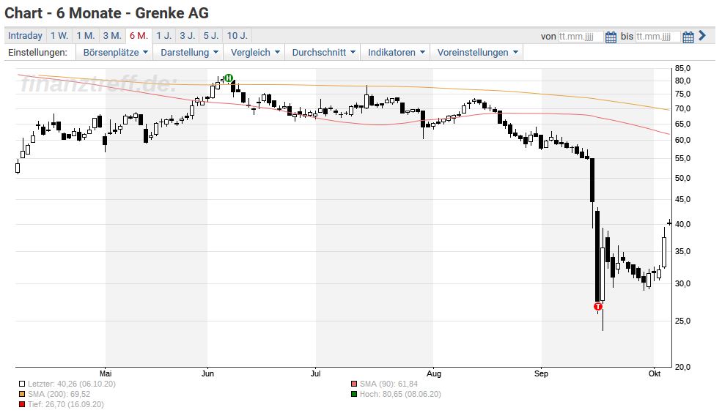The image size is (722, 413).
Task: Click the 'Okt' x-axis label
Action: point(655,374)
